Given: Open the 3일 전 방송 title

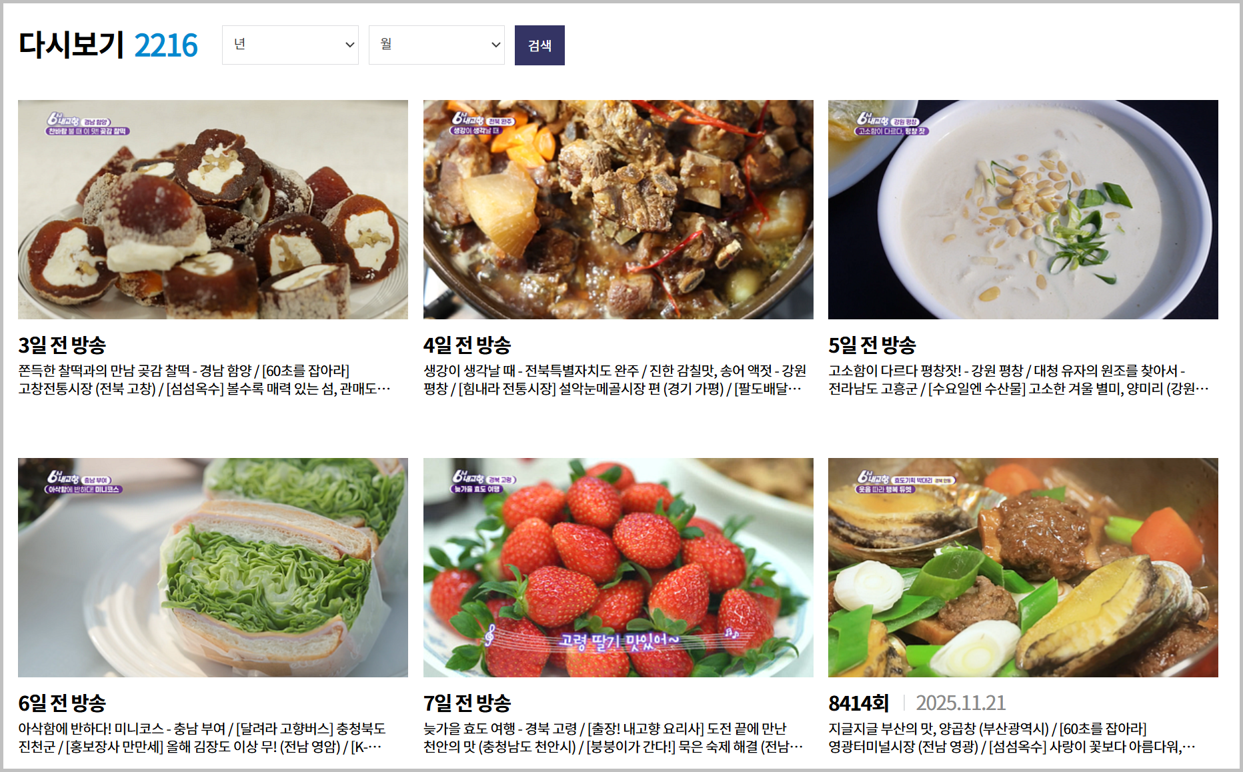Looking at the screenshot, I should pyautogui.click(x=62, y=345).
